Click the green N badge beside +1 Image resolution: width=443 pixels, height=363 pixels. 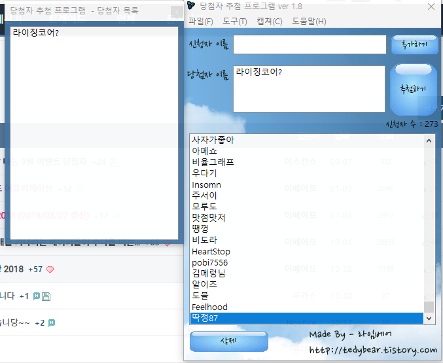tap(37, 296)
